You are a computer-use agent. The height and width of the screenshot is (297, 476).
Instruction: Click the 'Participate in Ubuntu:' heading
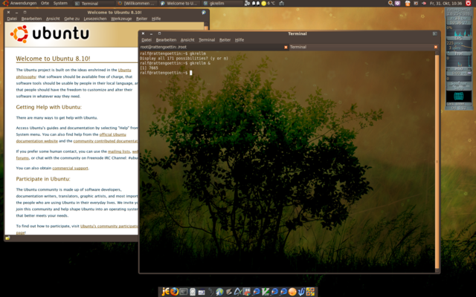click(43, 179)
